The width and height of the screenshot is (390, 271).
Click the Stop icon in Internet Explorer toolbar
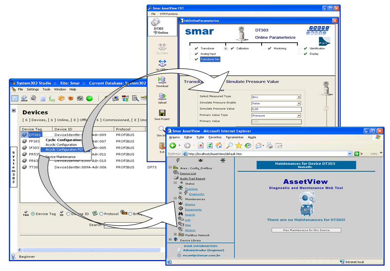[201, 146]
